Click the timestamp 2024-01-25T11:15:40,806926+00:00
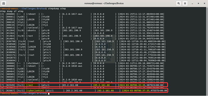Viewport: 208px width, 96px height. tap(141, 36)
